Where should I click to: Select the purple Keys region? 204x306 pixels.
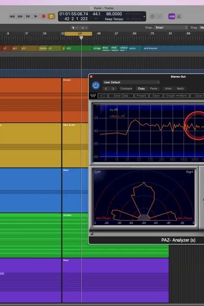click(115, 280)
